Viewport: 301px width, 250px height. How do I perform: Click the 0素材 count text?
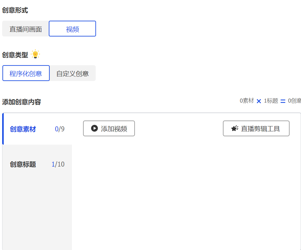(x=247, y=101)
